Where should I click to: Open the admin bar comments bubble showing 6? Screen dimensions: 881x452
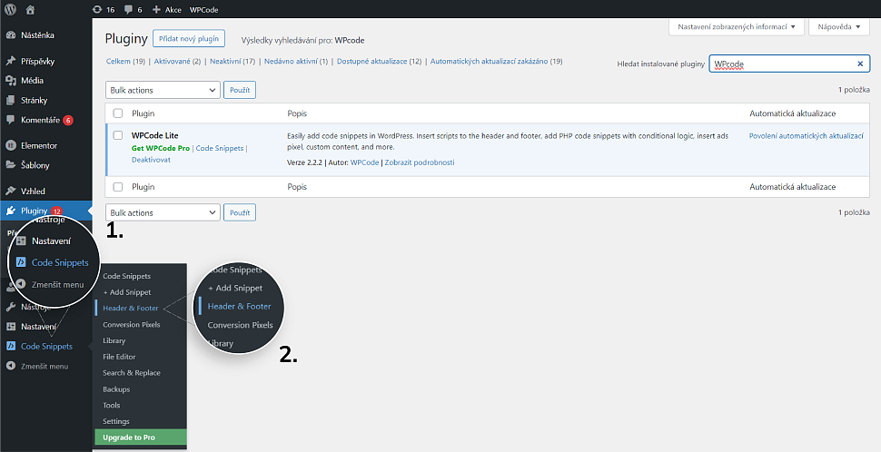coord(129,10)
